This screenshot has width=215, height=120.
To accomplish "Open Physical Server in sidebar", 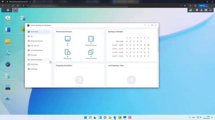I will tap(38, 41).
